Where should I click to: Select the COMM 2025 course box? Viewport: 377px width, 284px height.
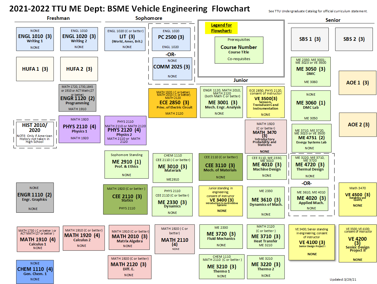click(172, 68)
